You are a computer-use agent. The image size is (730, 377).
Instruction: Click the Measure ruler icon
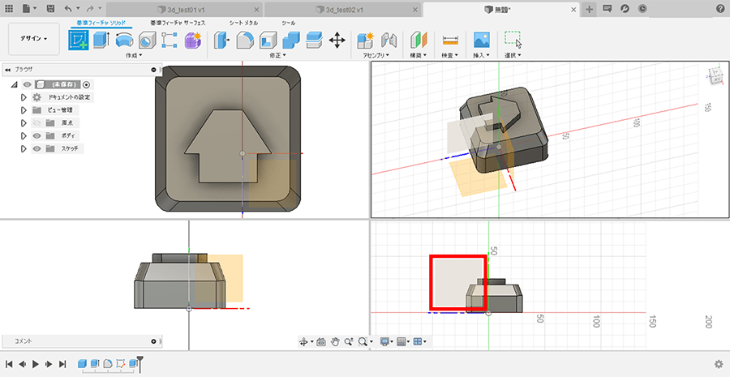click(450, 40)
